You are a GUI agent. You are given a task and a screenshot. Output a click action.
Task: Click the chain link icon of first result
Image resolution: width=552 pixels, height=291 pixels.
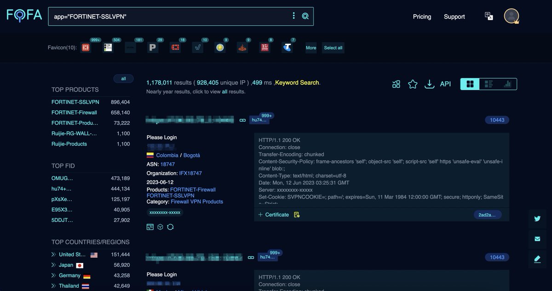[242, 120]
